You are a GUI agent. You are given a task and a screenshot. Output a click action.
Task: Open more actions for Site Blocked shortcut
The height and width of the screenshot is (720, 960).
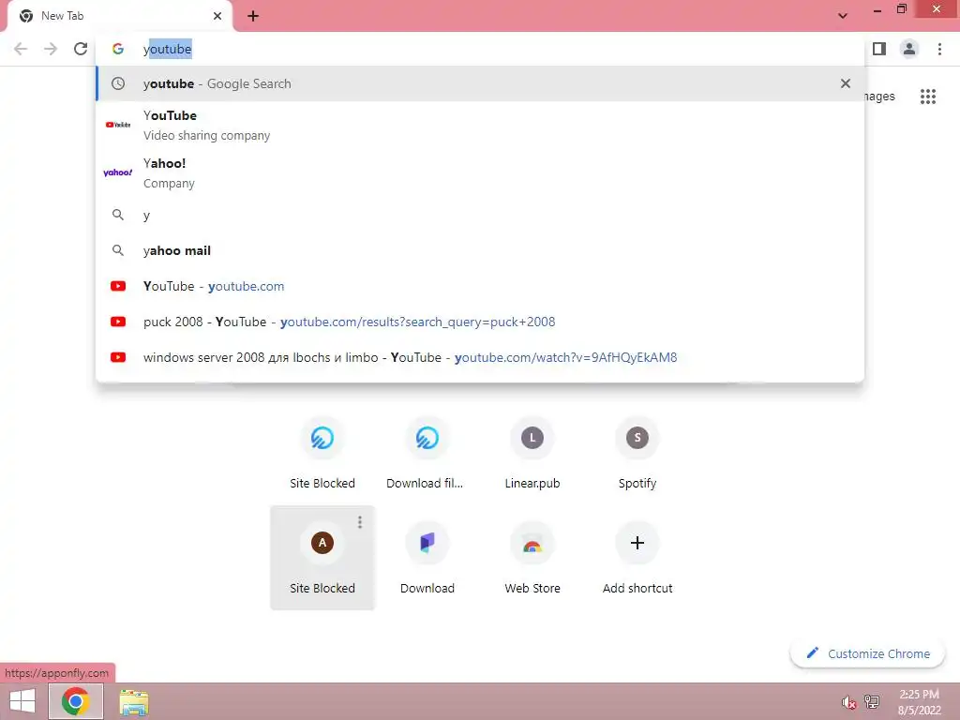(x=360, y=521)
